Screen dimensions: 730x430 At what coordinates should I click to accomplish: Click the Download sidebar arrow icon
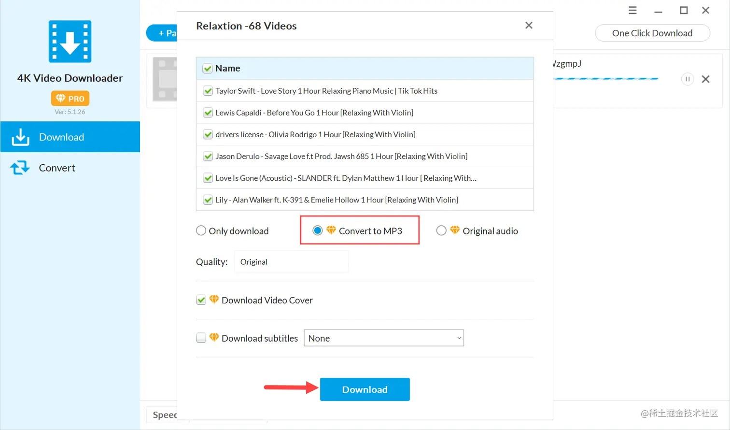[20, 137]
